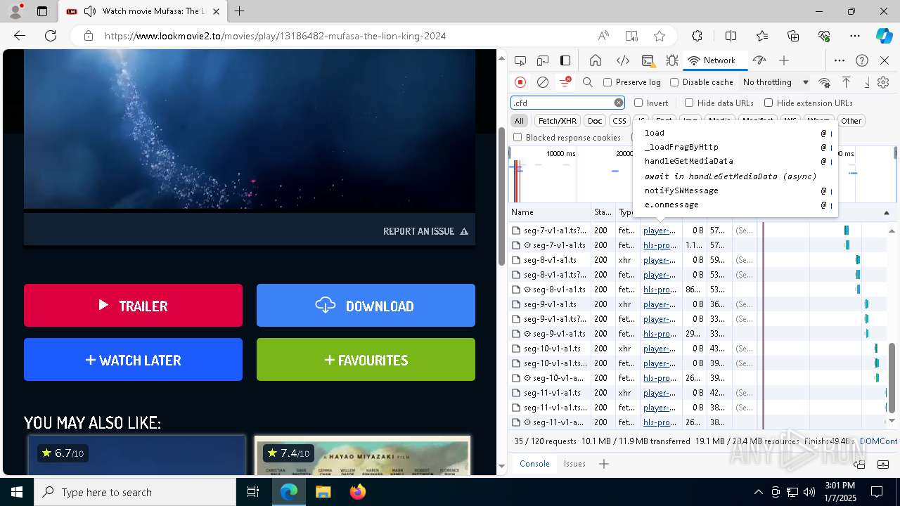Screen dimensions: 900x506
Task: Clear the .cfd filter text
Action: pyautogui.click(x=619, y=103)
